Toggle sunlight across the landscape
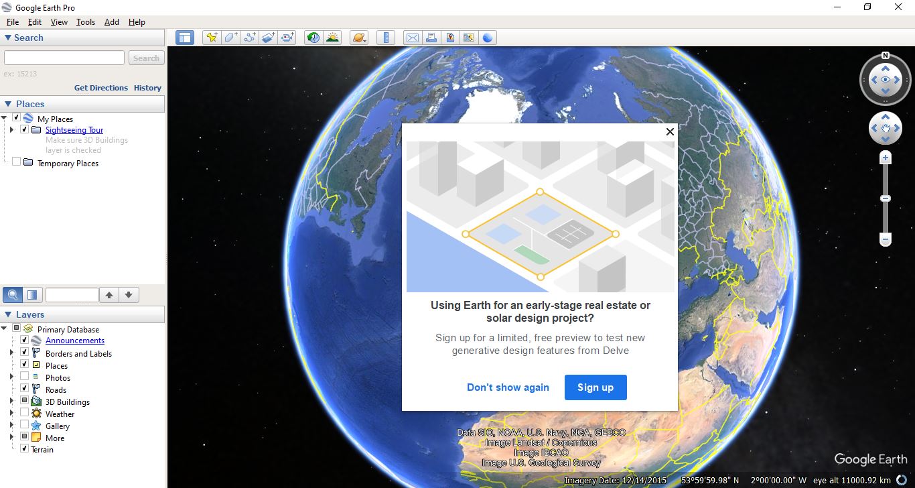The height and width of the screenshot is (488, 915). click(x=332, y=38)
